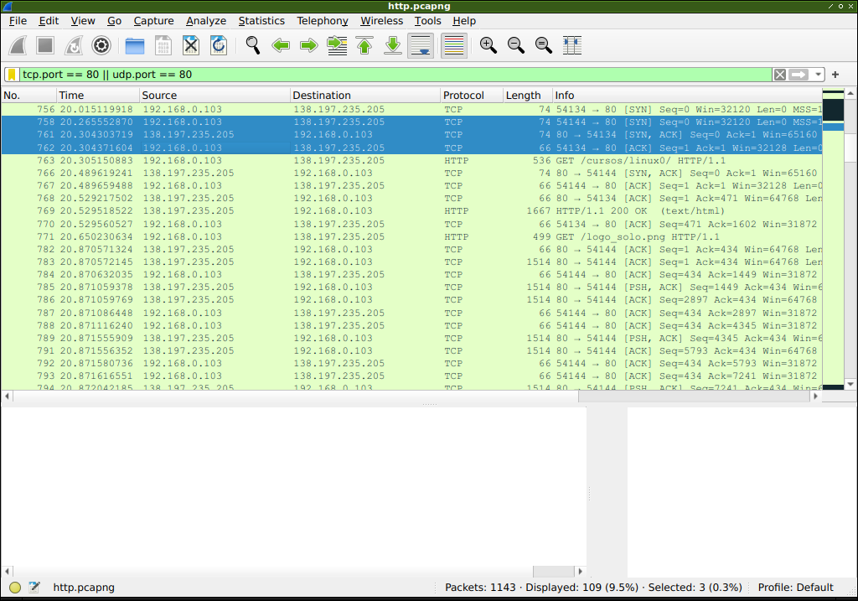Toggle auto-scroll during live capture
This screenshot has height=601, width=858.
(420, 45)
